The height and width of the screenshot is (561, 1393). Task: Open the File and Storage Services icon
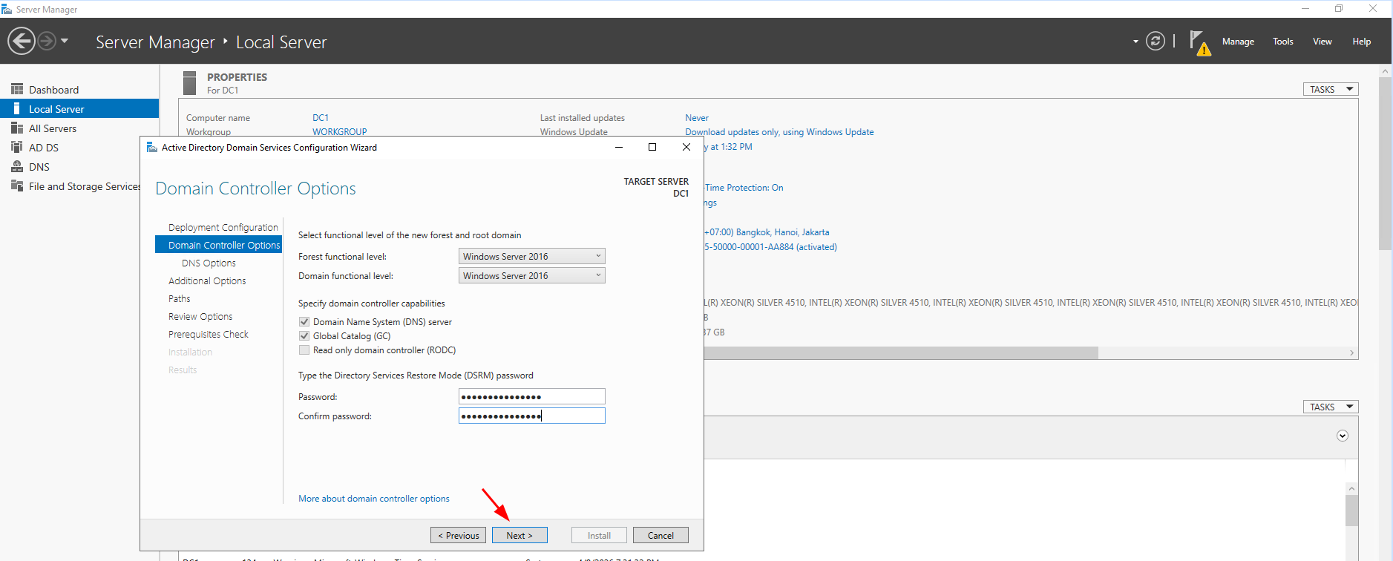(17, 186)
